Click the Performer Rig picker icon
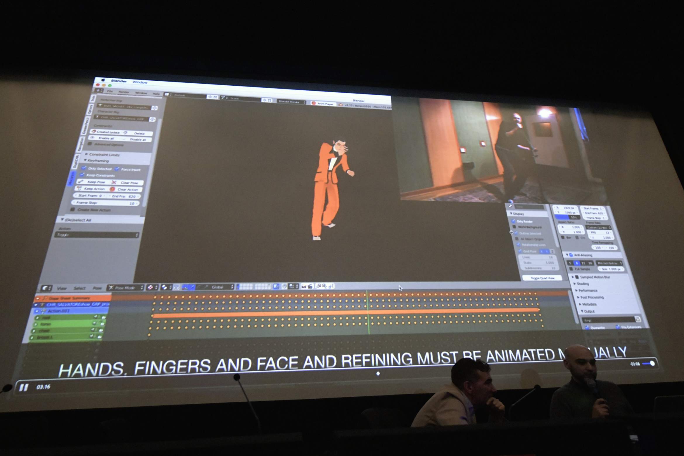 (155, 108)
